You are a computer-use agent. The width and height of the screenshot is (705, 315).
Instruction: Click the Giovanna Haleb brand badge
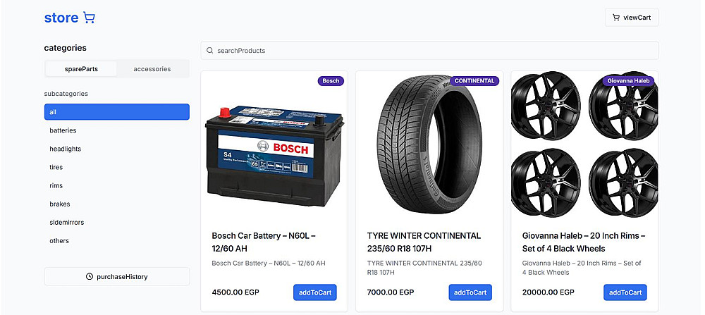[x=628, y=81]
